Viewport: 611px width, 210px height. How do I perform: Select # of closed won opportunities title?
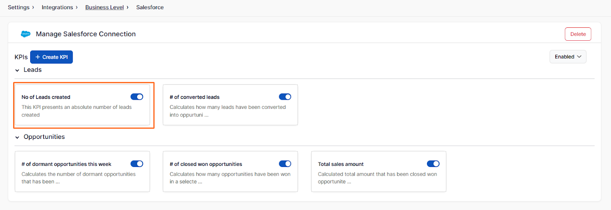206,164
